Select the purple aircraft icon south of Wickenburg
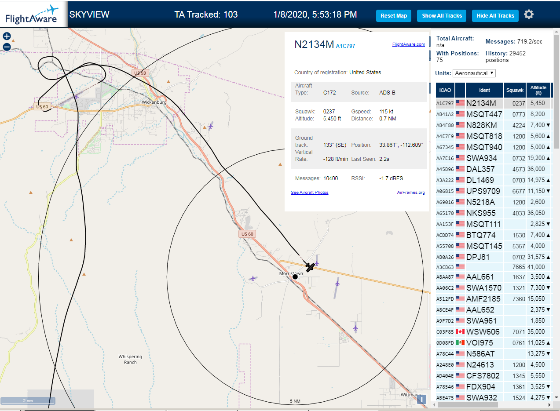Viewport: 560px width, 411px height. point(210,126)
